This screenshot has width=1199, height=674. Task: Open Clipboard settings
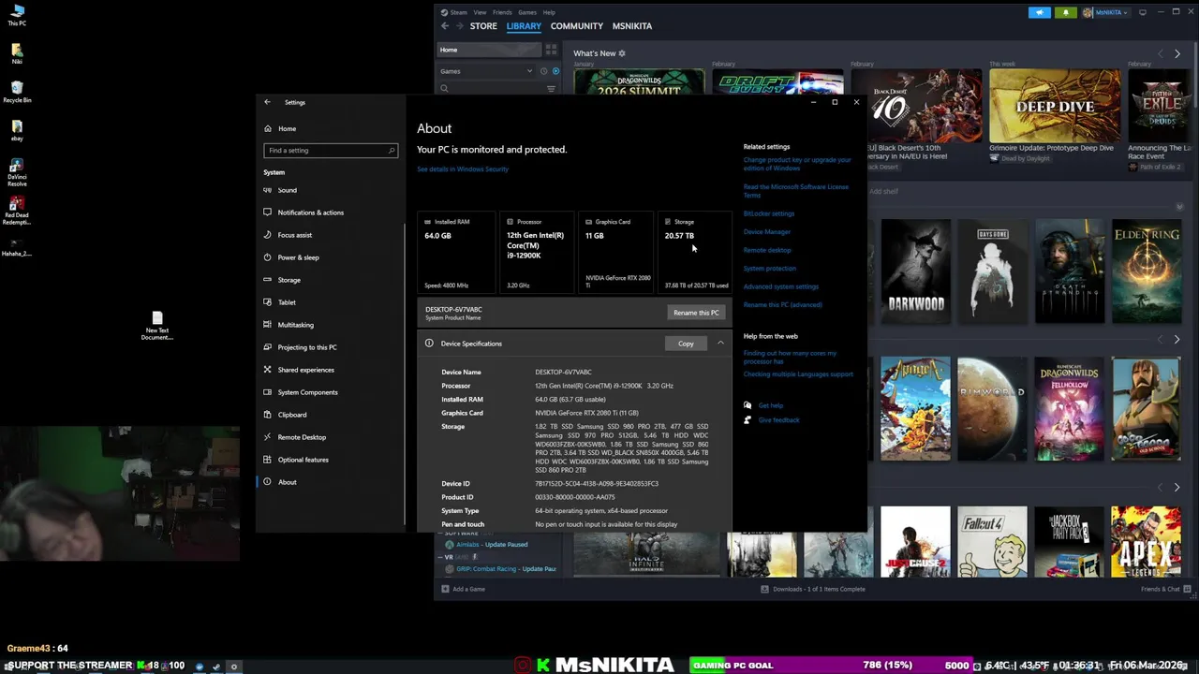[291, 415]
